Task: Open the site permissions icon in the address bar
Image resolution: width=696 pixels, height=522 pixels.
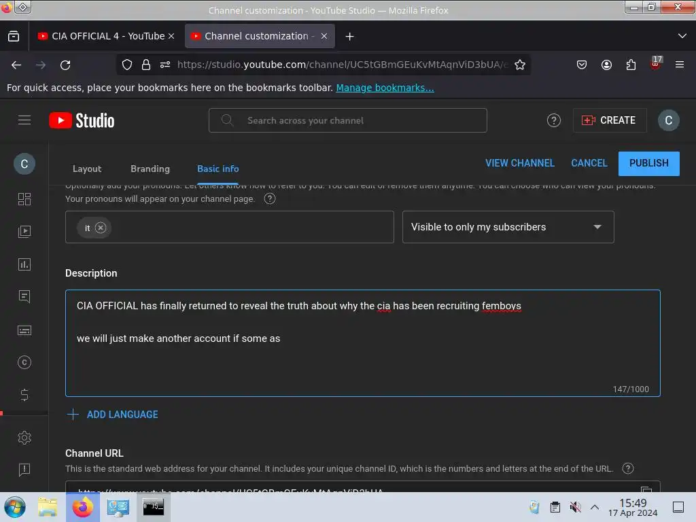Action: point(165,65)
